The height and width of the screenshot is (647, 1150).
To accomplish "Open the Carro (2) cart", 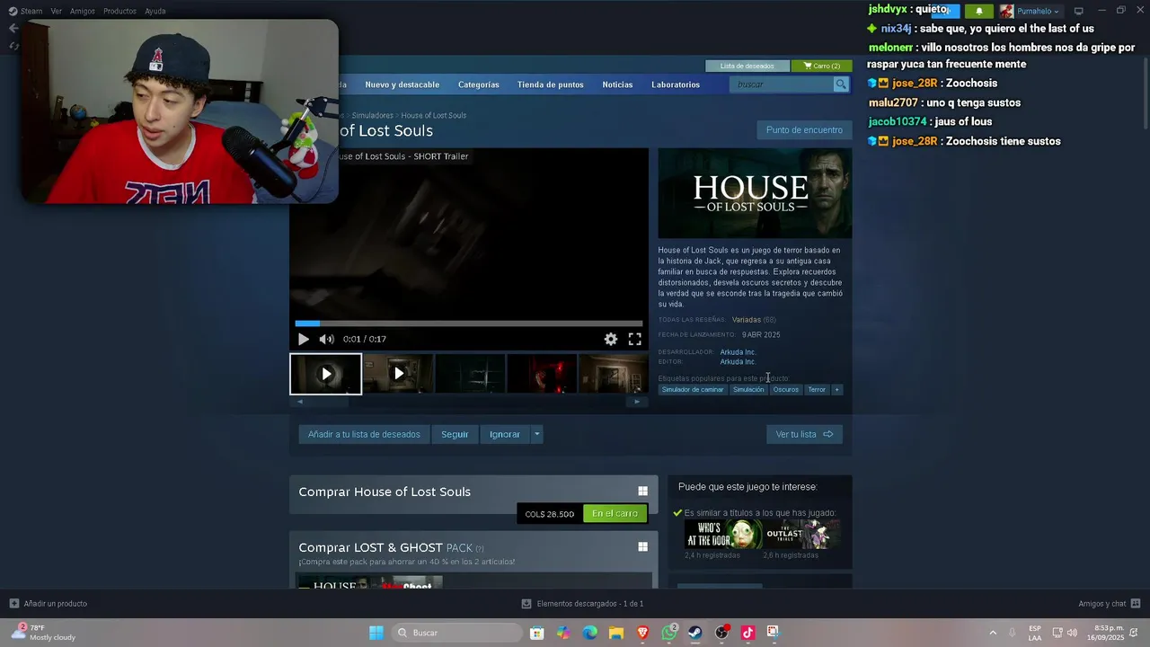I will (x=822, y=66).
